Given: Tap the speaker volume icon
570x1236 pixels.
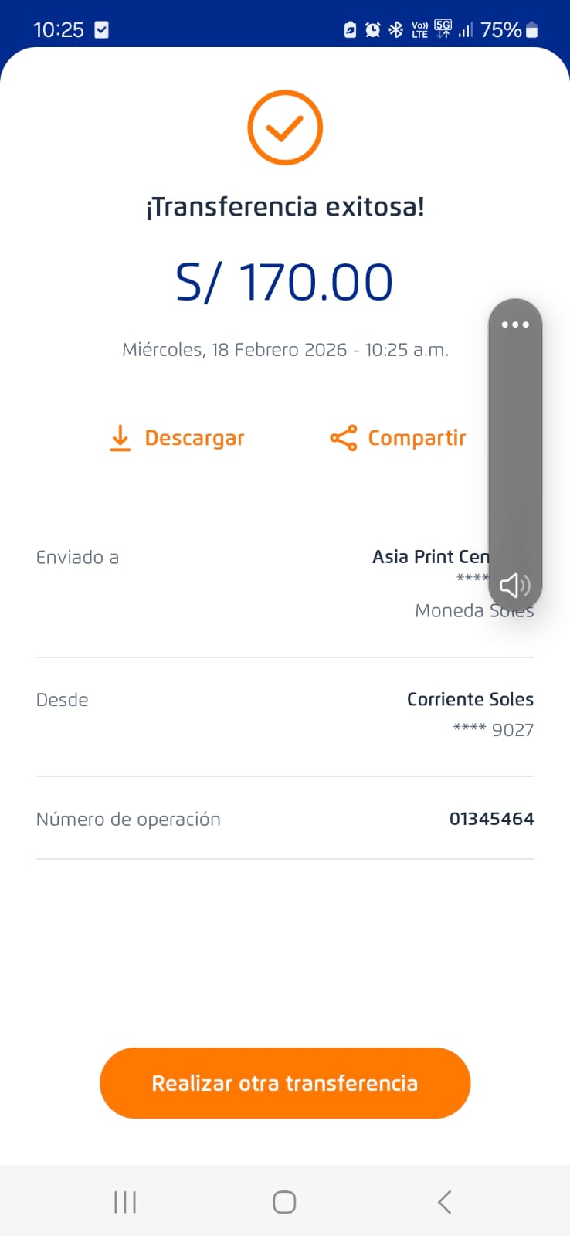Looking at the screenshot, I should pyautogui.click(x=514, y=586).
